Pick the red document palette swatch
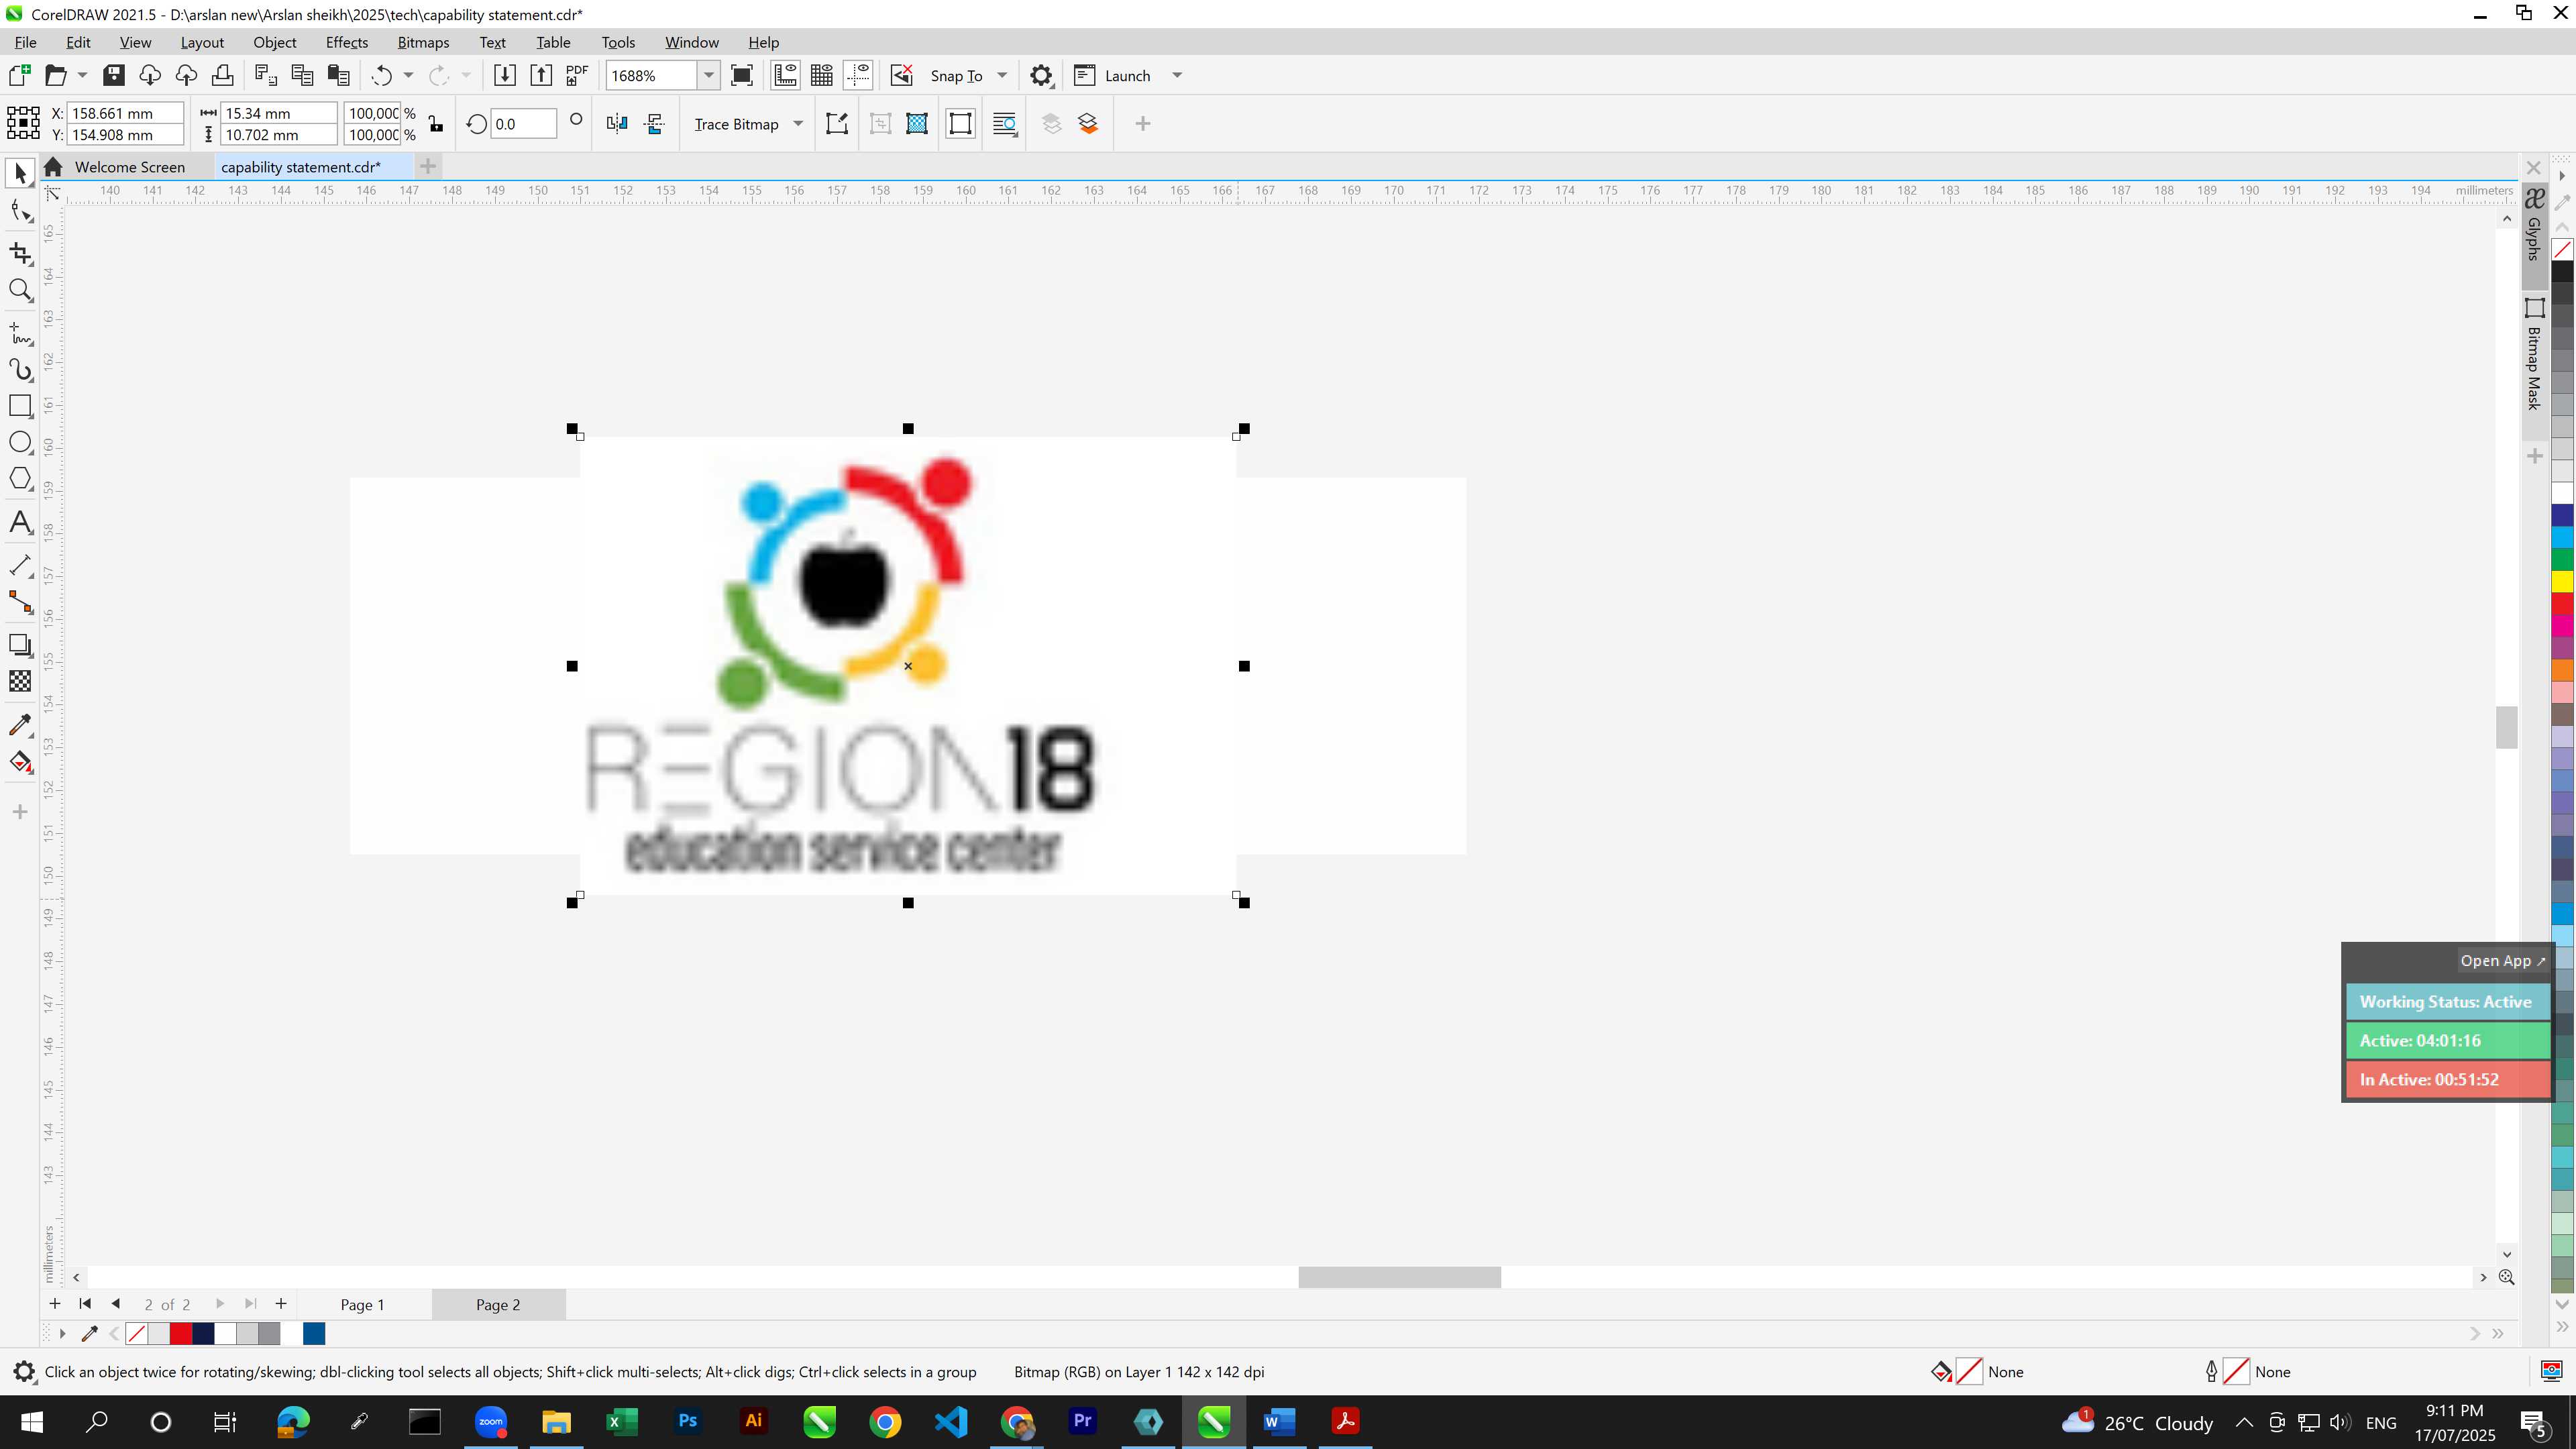 (x=181, y=1334)
